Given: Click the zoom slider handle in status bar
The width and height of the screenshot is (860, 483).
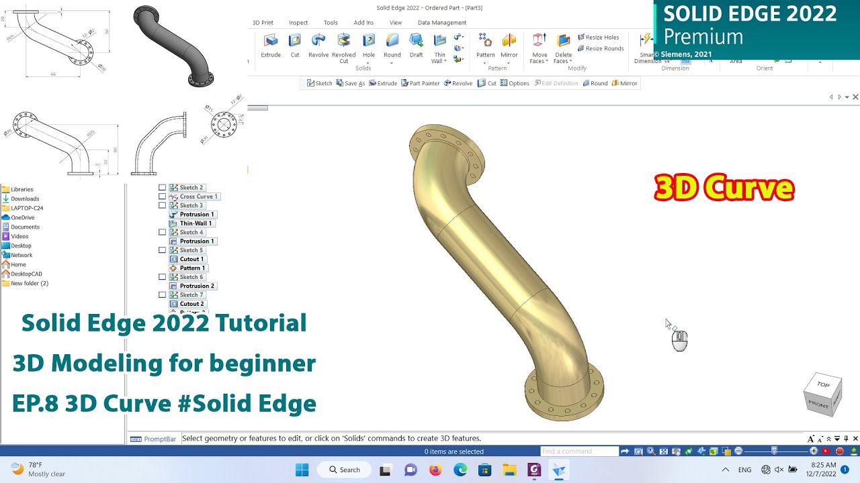Looking at the screenshot, I should pyautogui.click(x=774, y=451).
